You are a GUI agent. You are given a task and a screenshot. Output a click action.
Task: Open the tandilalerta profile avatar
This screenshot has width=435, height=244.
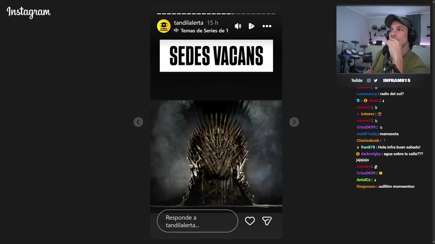pos(164,26)
